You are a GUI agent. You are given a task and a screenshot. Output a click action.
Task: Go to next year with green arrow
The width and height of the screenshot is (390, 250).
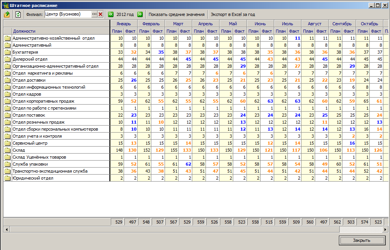pyautogui.click(x=140, y=14)
